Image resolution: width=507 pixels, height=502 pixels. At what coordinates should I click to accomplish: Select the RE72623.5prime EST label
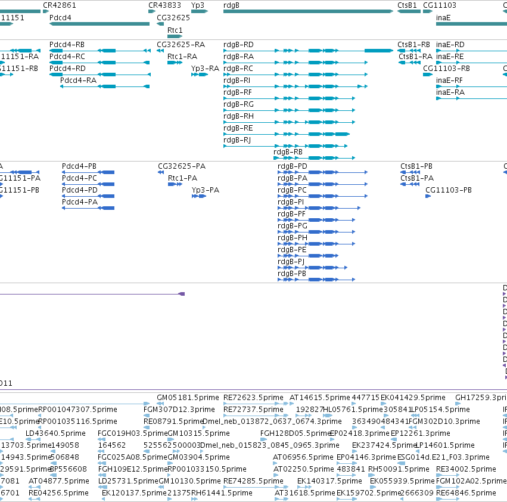(253, 398)
